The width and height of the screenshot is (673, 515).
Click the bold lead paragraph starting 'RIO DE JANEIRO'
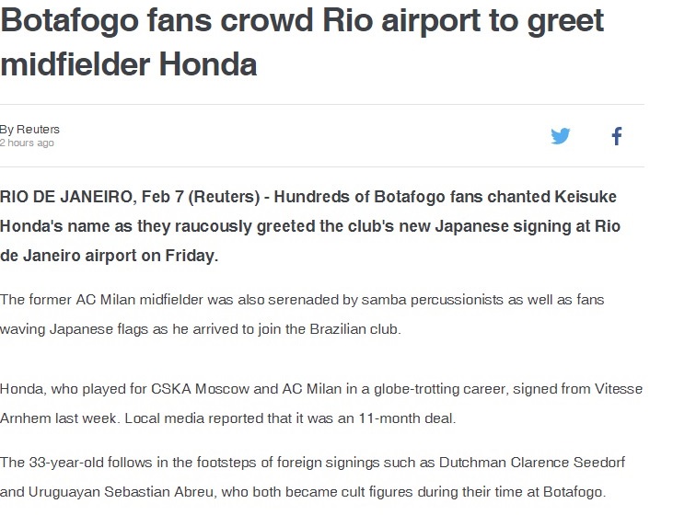pos(310,226)
